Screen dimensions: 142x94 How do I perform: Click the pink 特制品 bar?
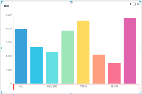(x=114, y=73)
